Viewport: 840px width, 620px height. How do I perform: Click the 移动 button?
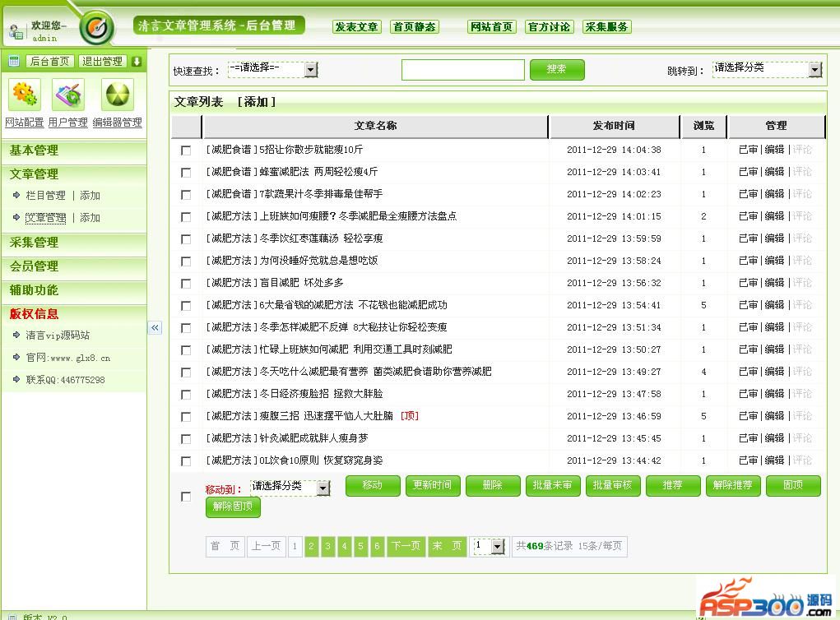(373, 486)
